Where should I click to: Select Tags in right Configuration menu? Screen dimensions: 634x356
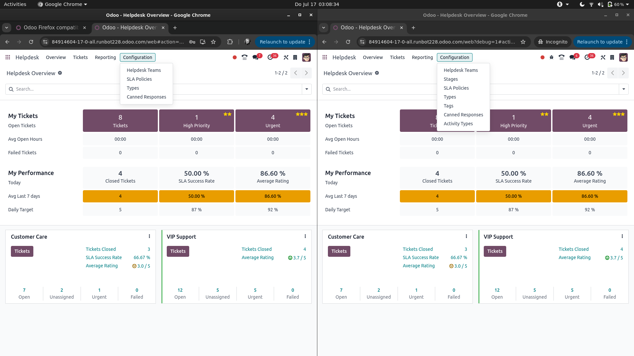tap(448, 106)
